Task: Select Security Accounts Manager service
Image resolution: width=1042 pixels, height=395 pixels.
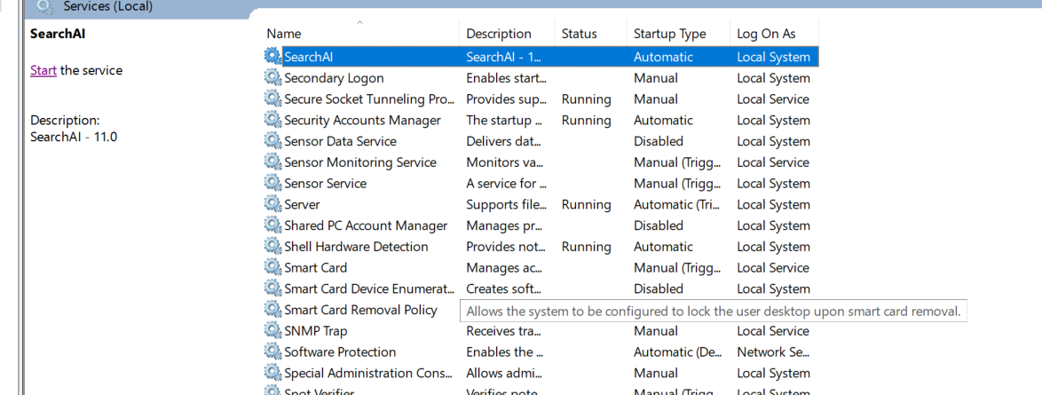Action: pyautogui.click(x=362, y=121)
